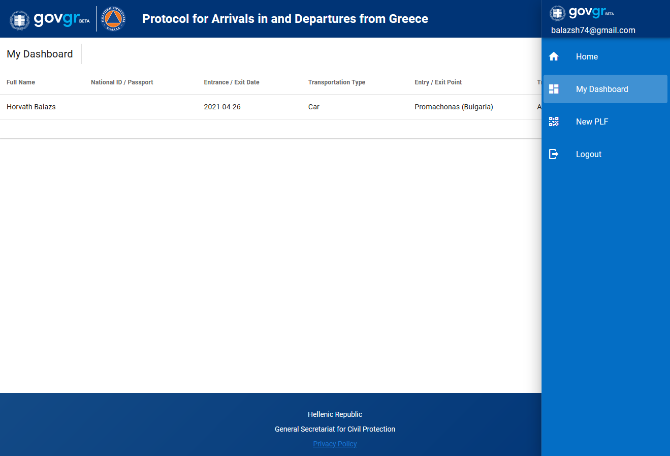The image size is (670, 456).
Task: Click the Full Name column header
Action: pyautogui.click(x=21, y=82)
